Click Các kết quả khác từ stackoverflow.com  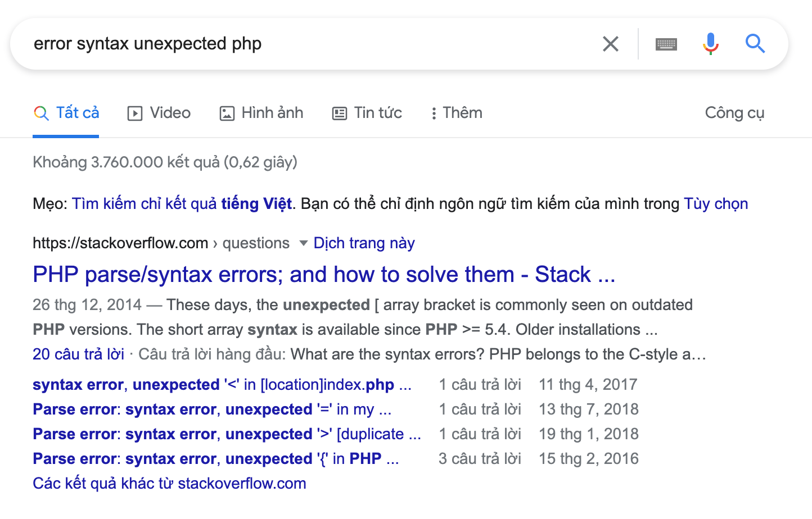pyautogui.click(x=169, y=484)
